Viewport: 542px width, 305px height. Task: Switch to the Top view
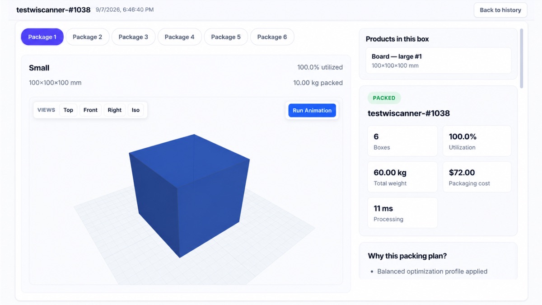pos(68,110)
